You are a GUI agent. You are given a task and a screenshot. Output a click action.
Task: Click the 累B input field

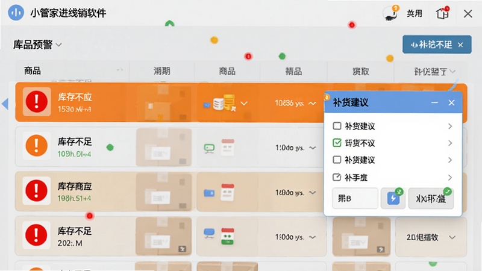[x=355, y=199]
